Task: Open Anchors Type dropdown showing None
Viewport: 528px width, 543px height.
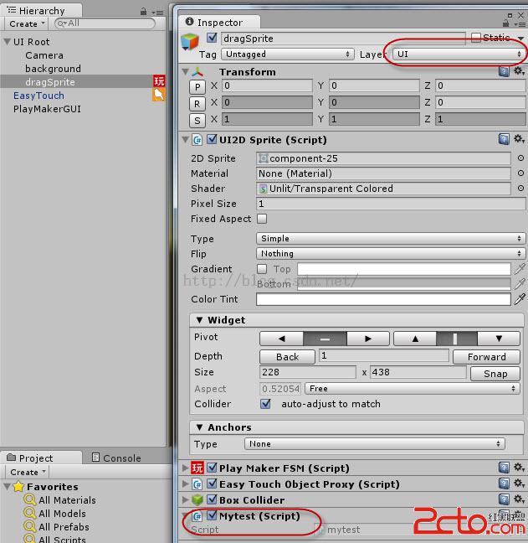Action: (375, 444)
